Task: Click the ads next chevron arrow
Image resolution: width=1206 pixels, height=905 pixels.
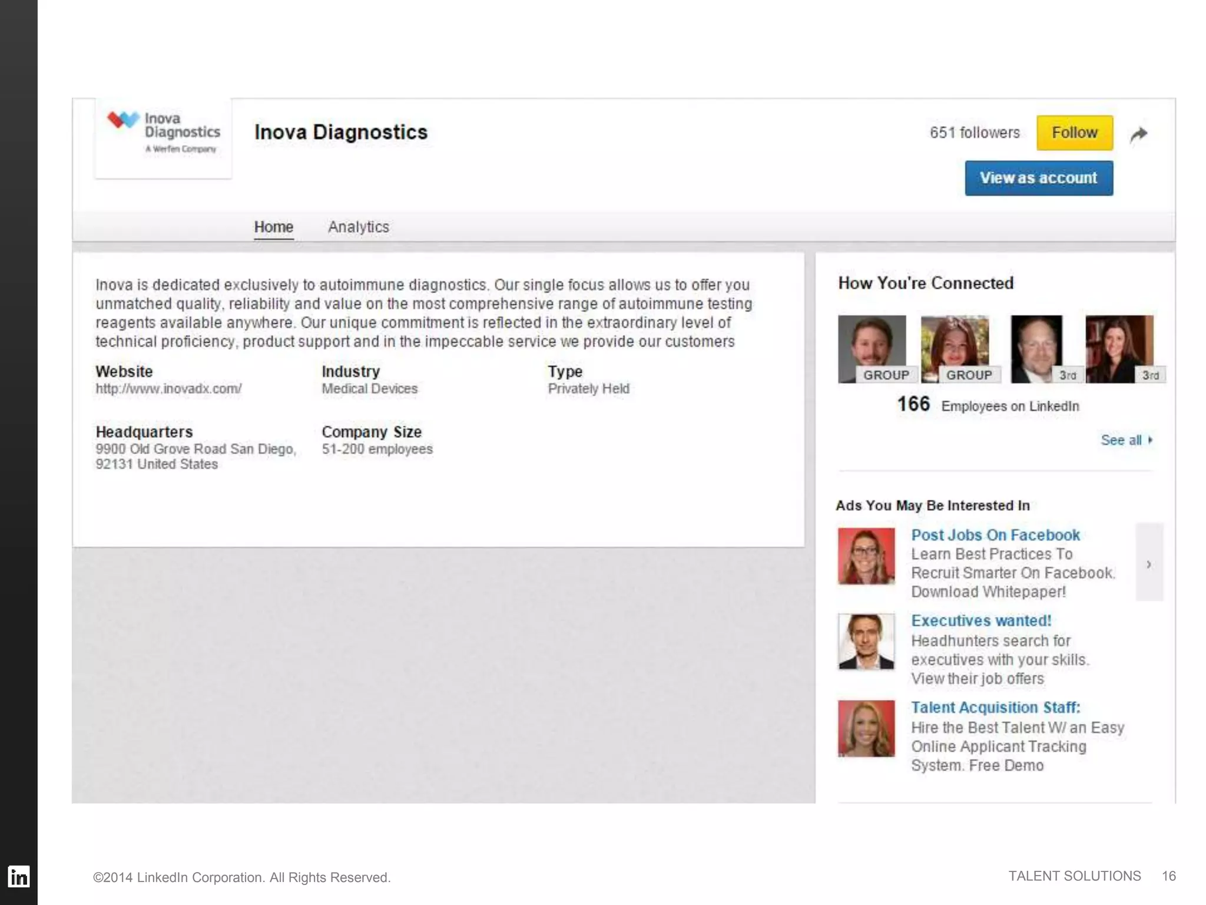Action: 1149,562
